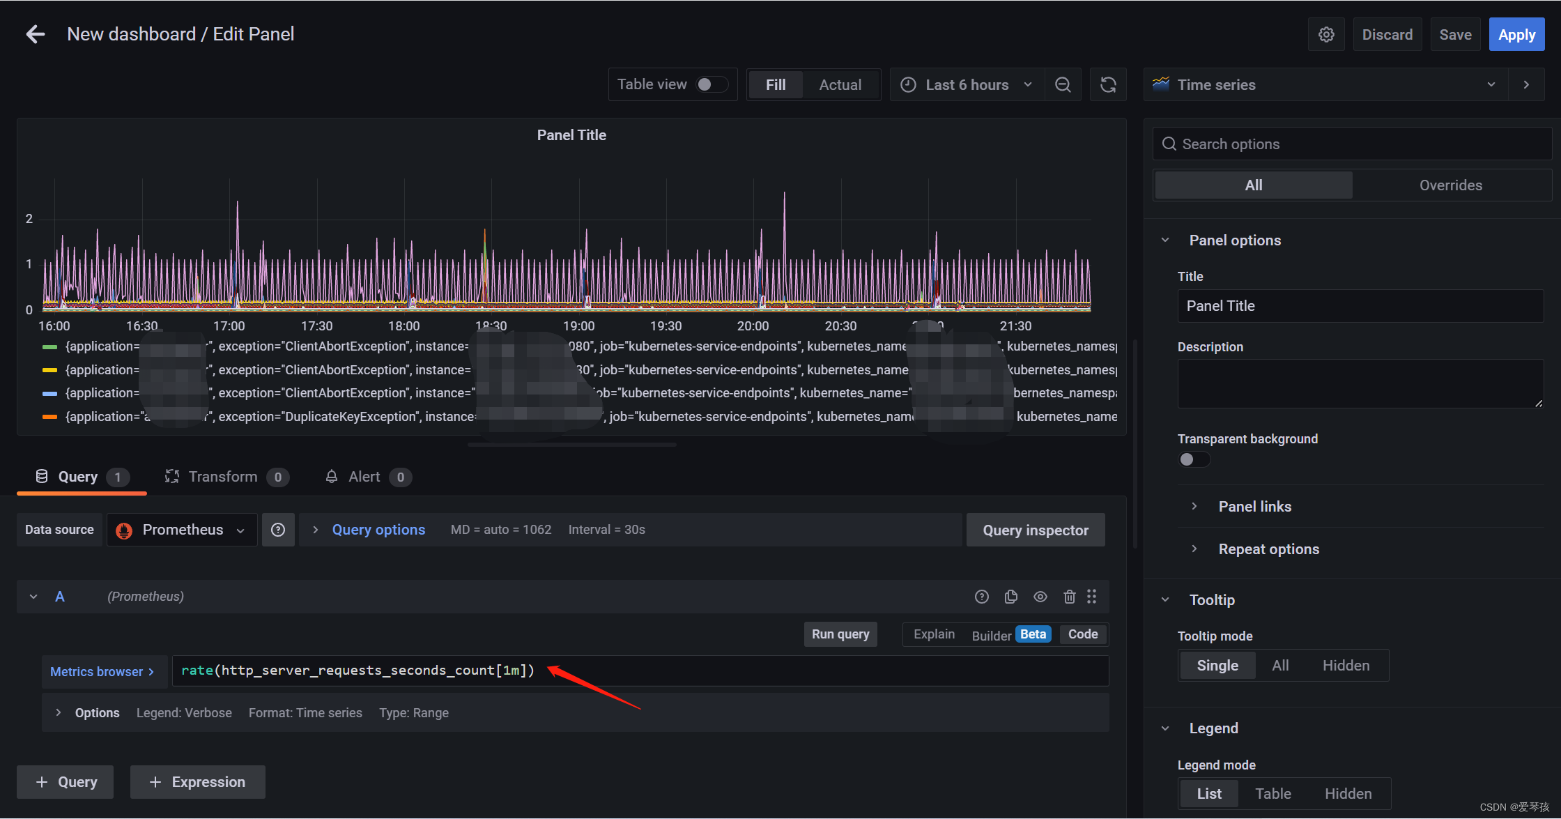The width and height of the screenshot is (1561, 819).
Task: Apply the panel changes
Action: (1516, 33)
